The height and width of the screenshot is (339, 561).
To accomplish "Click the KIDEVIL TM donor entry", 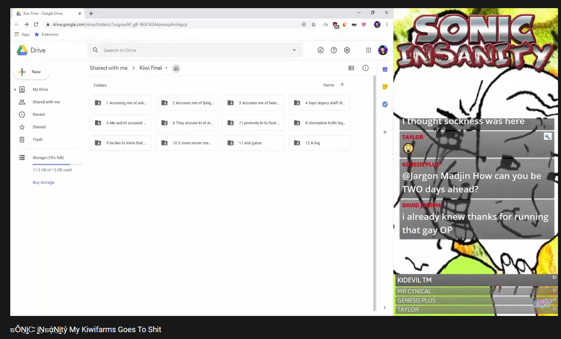I will tap(476, 280).
